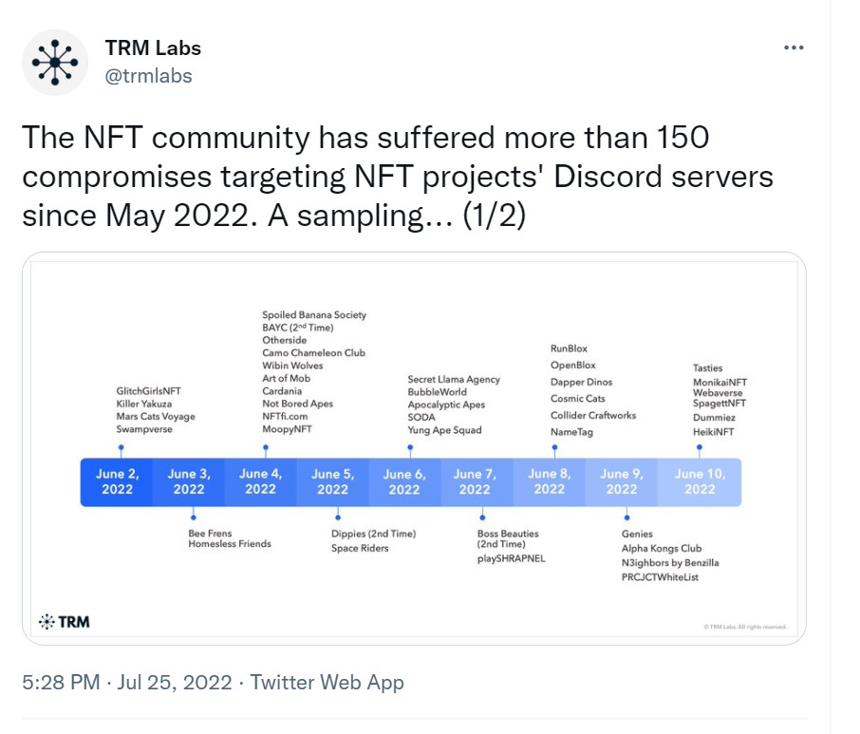Select the June 8, 2022 timeline segment
860x734 pixels.
click(549, 481)
